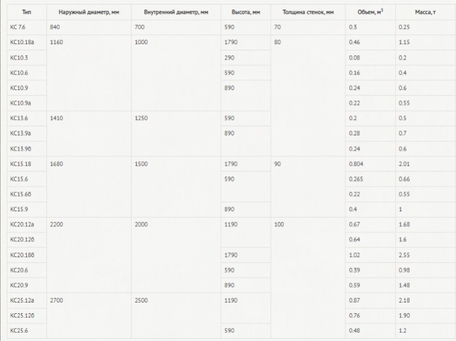Select the Высота, мм column header
Screen dimensions: 456x341
(246, 12)
